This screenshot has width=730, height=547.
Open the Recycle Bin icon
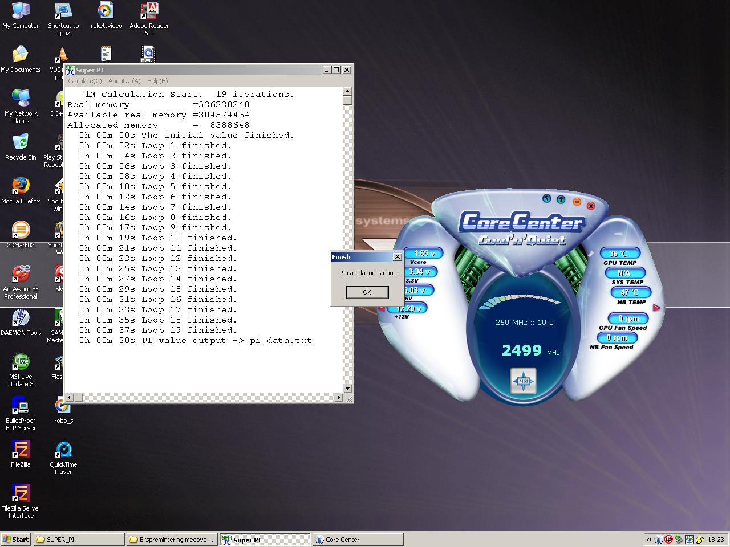pyautogui.click(x=21, y=147)
